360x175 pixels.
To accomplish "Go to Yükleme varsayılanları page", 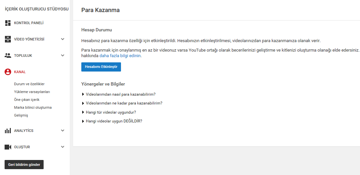I will (32, 92).
